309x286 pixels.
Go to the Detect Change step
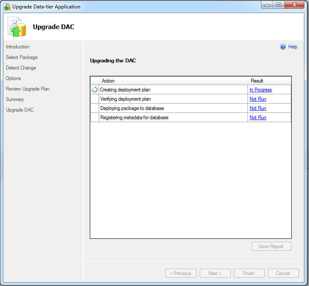pos(21,68)
